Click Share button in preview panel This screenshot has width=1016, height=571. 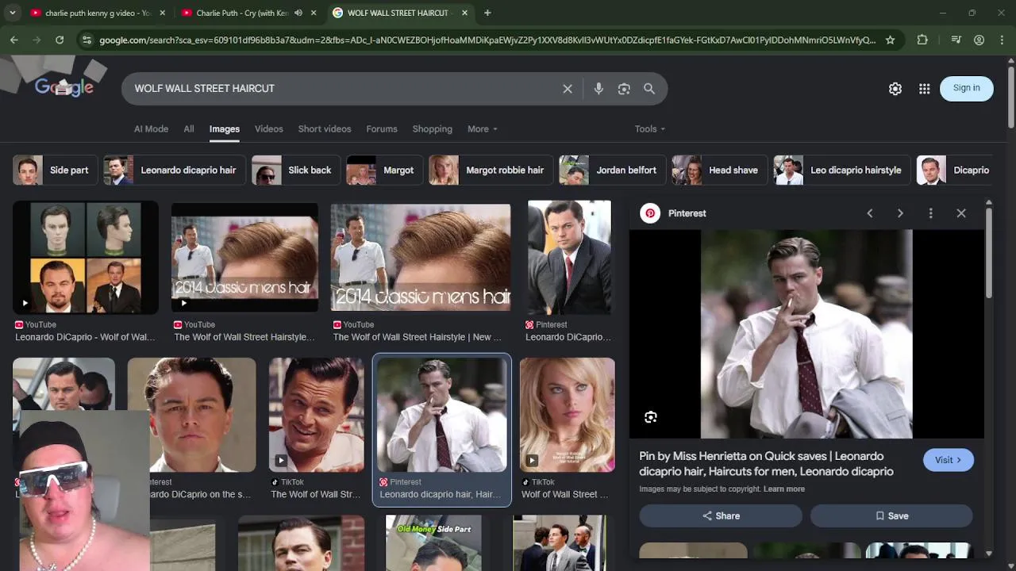(x=721, y=515)
